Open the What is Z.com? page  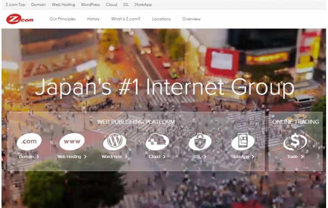(126, 19)
